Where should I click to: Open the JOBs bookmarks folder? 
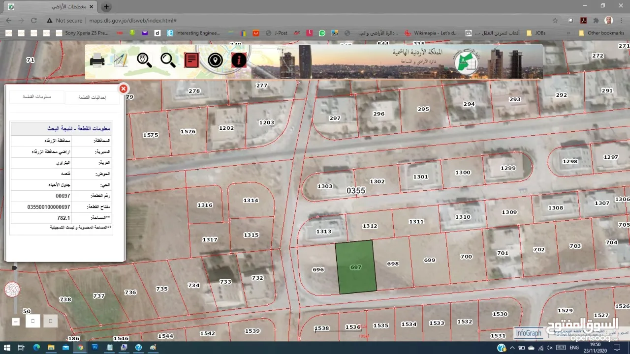[535, 33]
